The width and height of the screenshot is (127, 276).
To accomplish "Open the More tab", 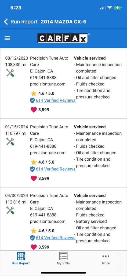I will click(106, 259).
